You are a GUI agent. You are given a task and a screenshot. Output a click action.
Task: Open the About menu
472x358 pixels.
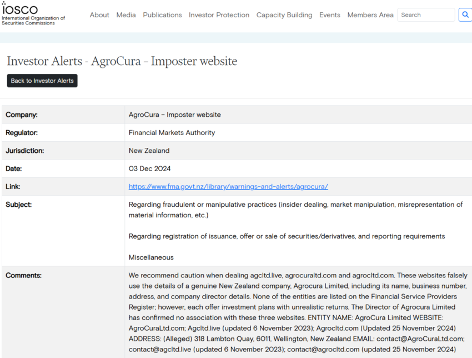point(99,15)
